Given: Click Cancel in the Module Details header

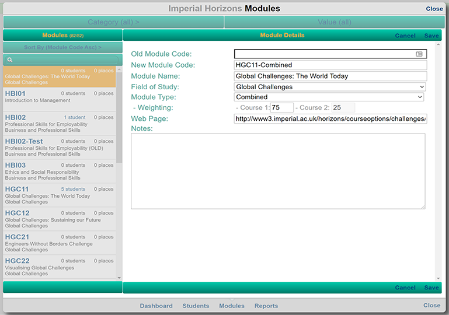Looking at the screenshot, I should click(x=405, y=36).
